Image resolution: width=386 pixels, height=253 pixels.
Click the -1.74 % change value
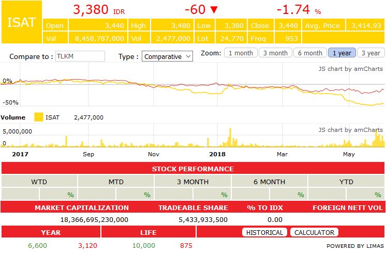pyautogui.click(x=299, y=10)
